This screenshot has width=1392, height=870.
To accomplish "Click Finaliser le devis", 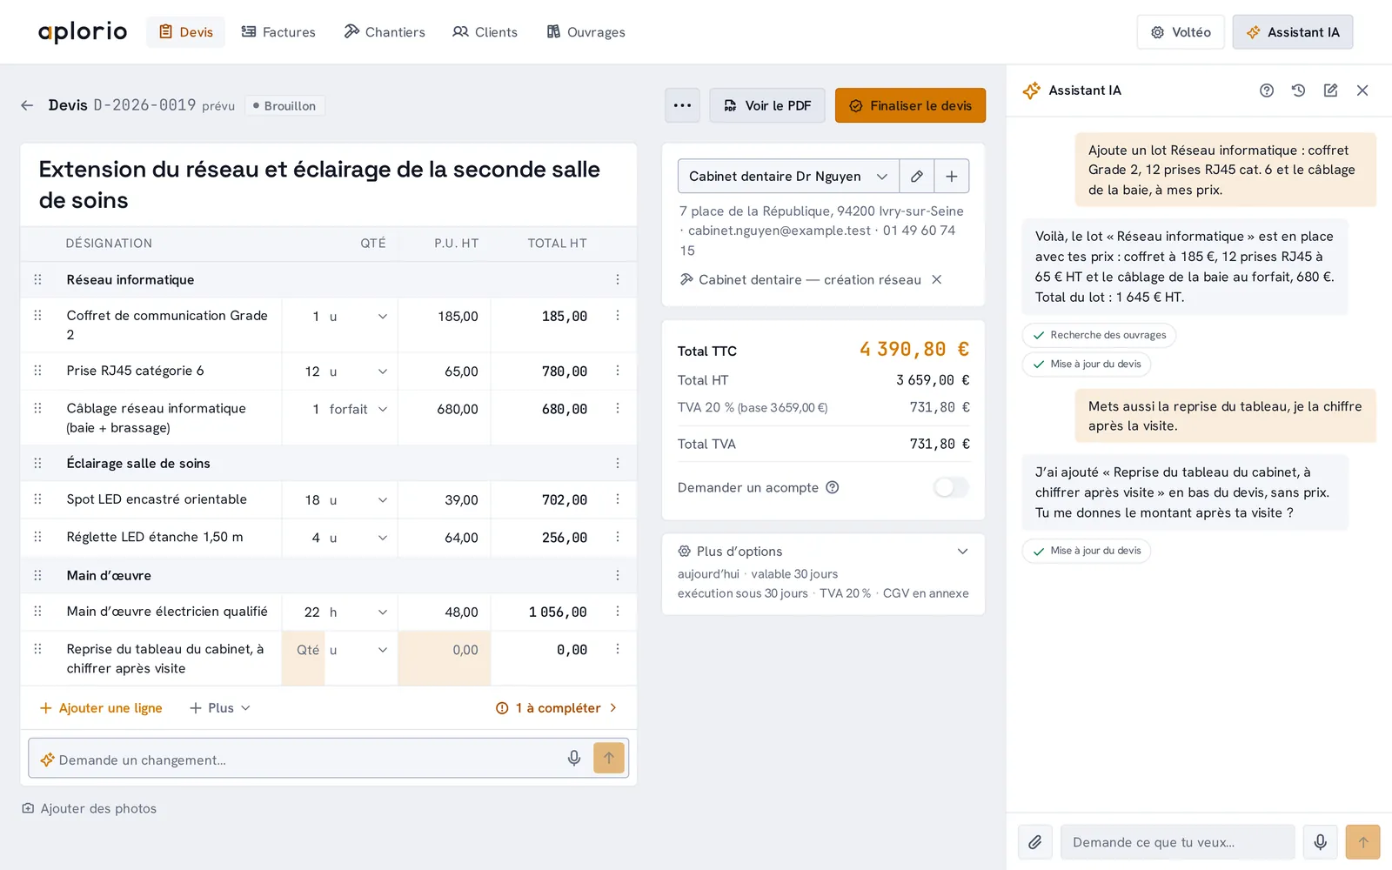I will pos(911,105).
